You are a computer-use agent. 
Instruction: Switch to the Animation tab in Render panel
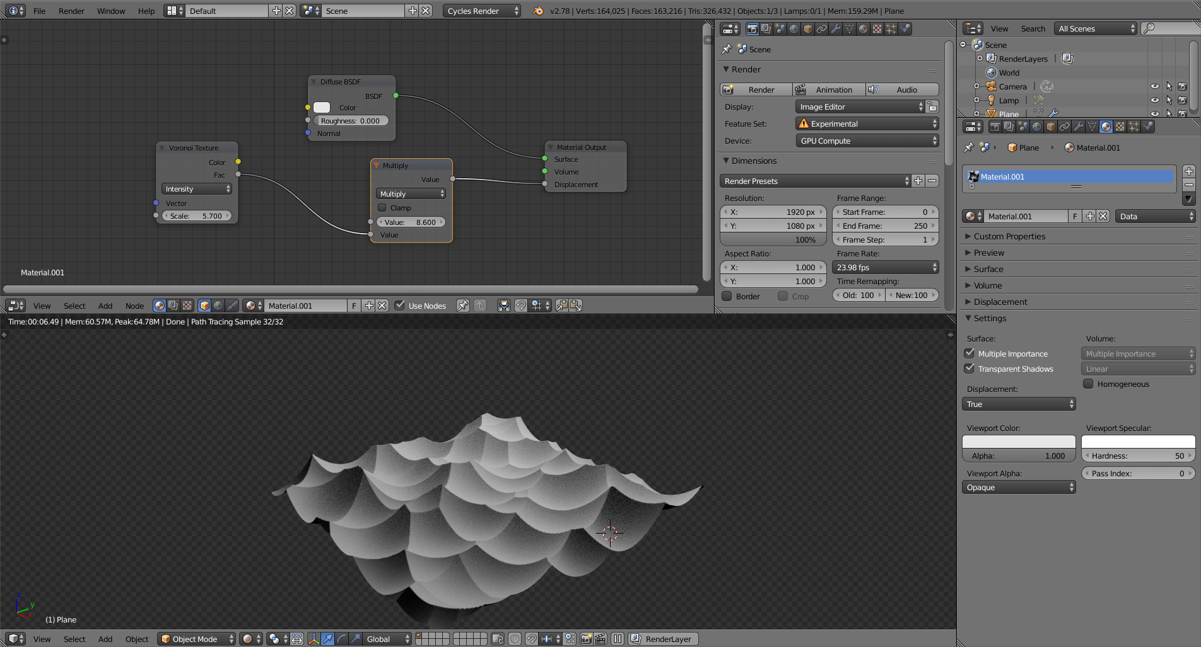(829, 89)
